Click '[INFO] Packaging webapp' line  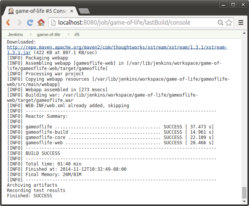click(37, 58)
